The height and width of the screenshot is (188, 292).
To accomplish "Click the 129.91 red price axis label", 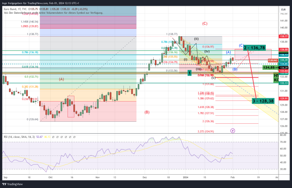I will 284,98.
